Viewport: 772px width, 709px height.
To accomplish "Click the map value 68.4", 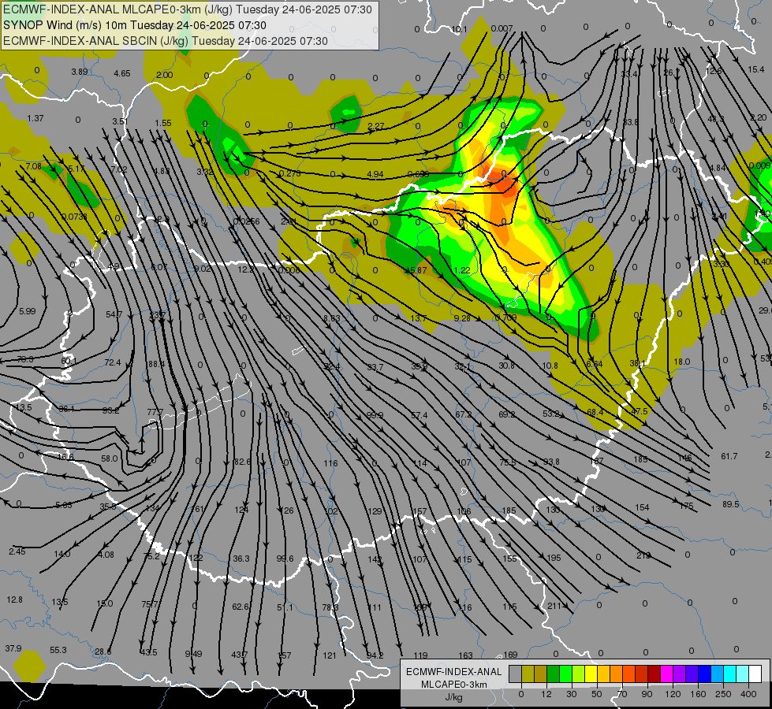I will [595, 412].
